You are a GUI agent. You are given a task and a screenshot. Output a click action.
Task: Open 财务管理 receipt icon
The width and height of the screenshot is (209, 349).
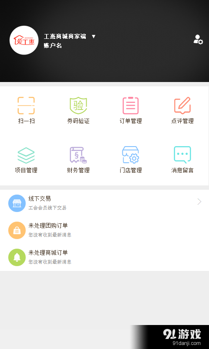[78, 155]
